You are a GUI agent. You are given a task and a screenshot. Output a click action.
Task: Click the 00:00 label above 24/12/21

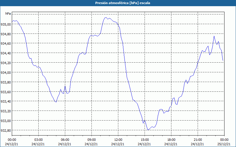click(12, 140)
